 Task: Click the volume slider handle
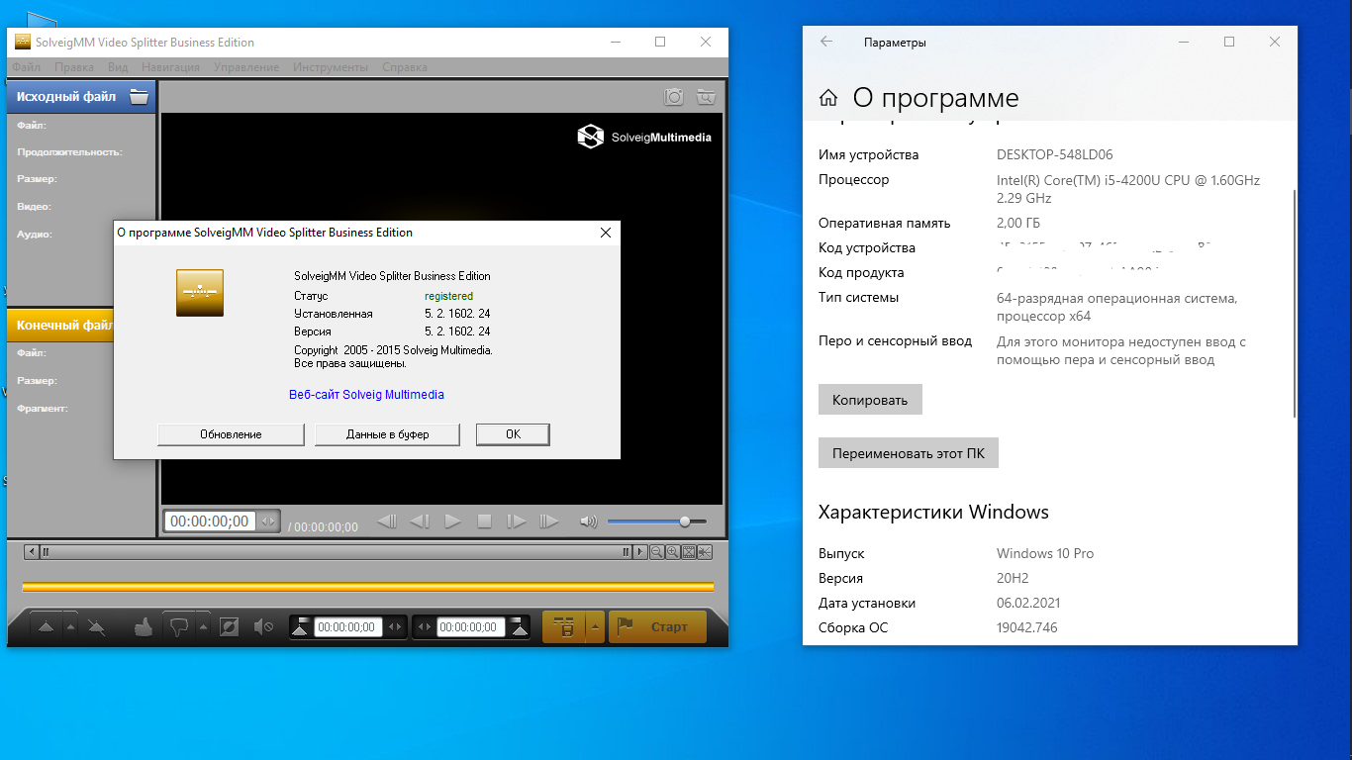click(x=684, y=522)
